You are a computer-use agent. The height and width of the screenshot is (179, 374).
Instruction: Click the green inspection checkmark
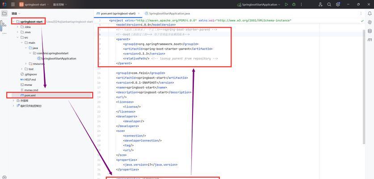click(362, 21)
